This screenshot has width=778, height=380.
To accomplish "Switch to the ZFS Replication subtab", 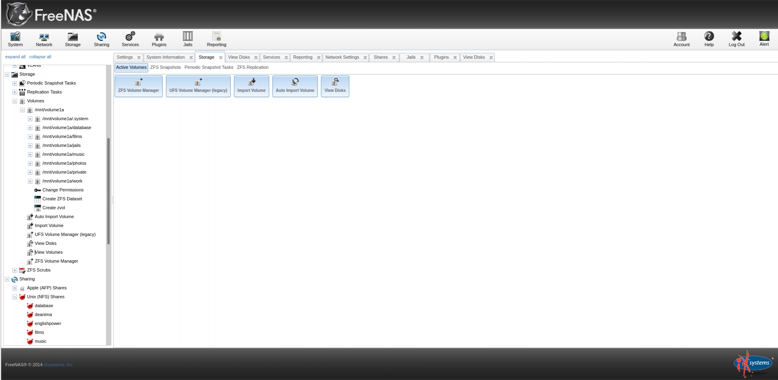I will 252,67.
